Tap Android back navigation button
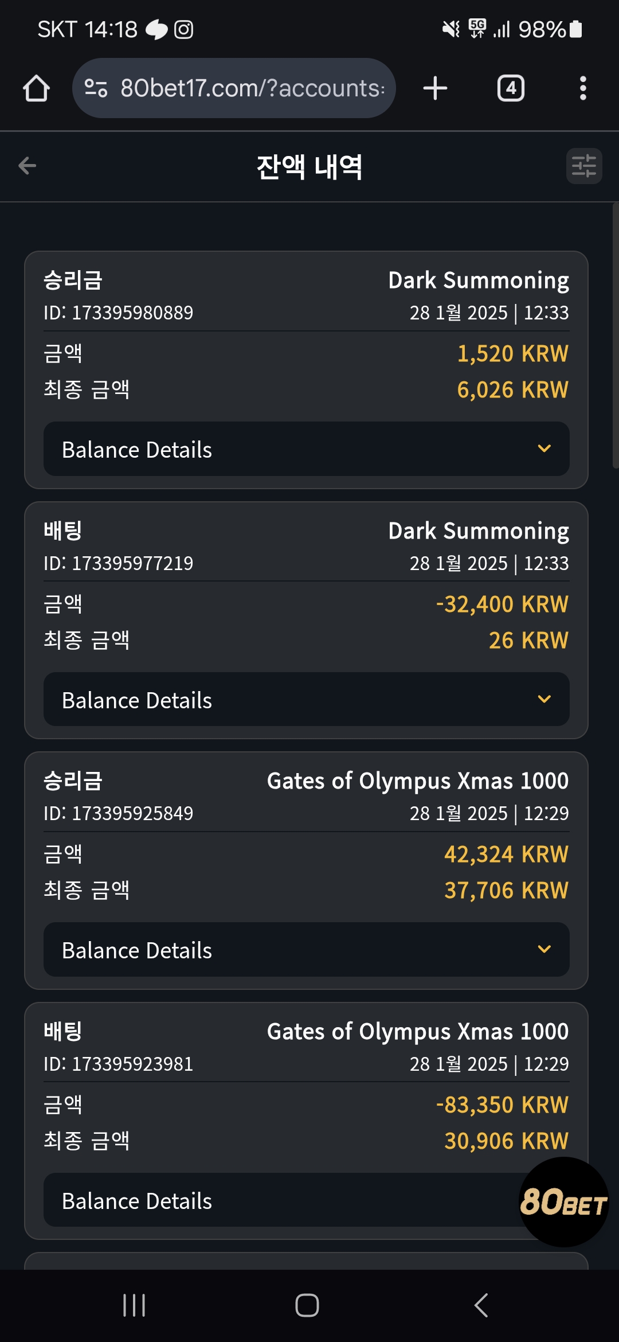Screen dimensions: 619x1342 pos(481,1305)
